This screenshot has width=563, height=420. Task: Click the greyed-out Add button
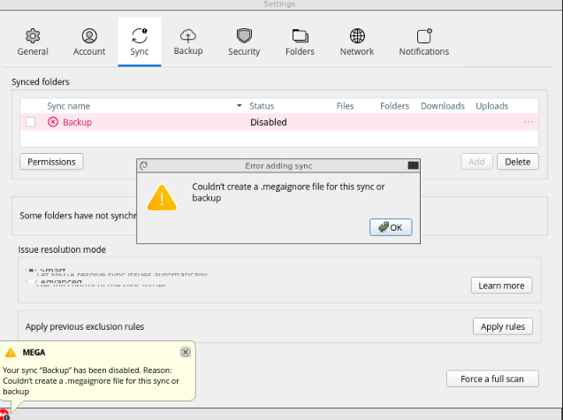tap(477, 162)
